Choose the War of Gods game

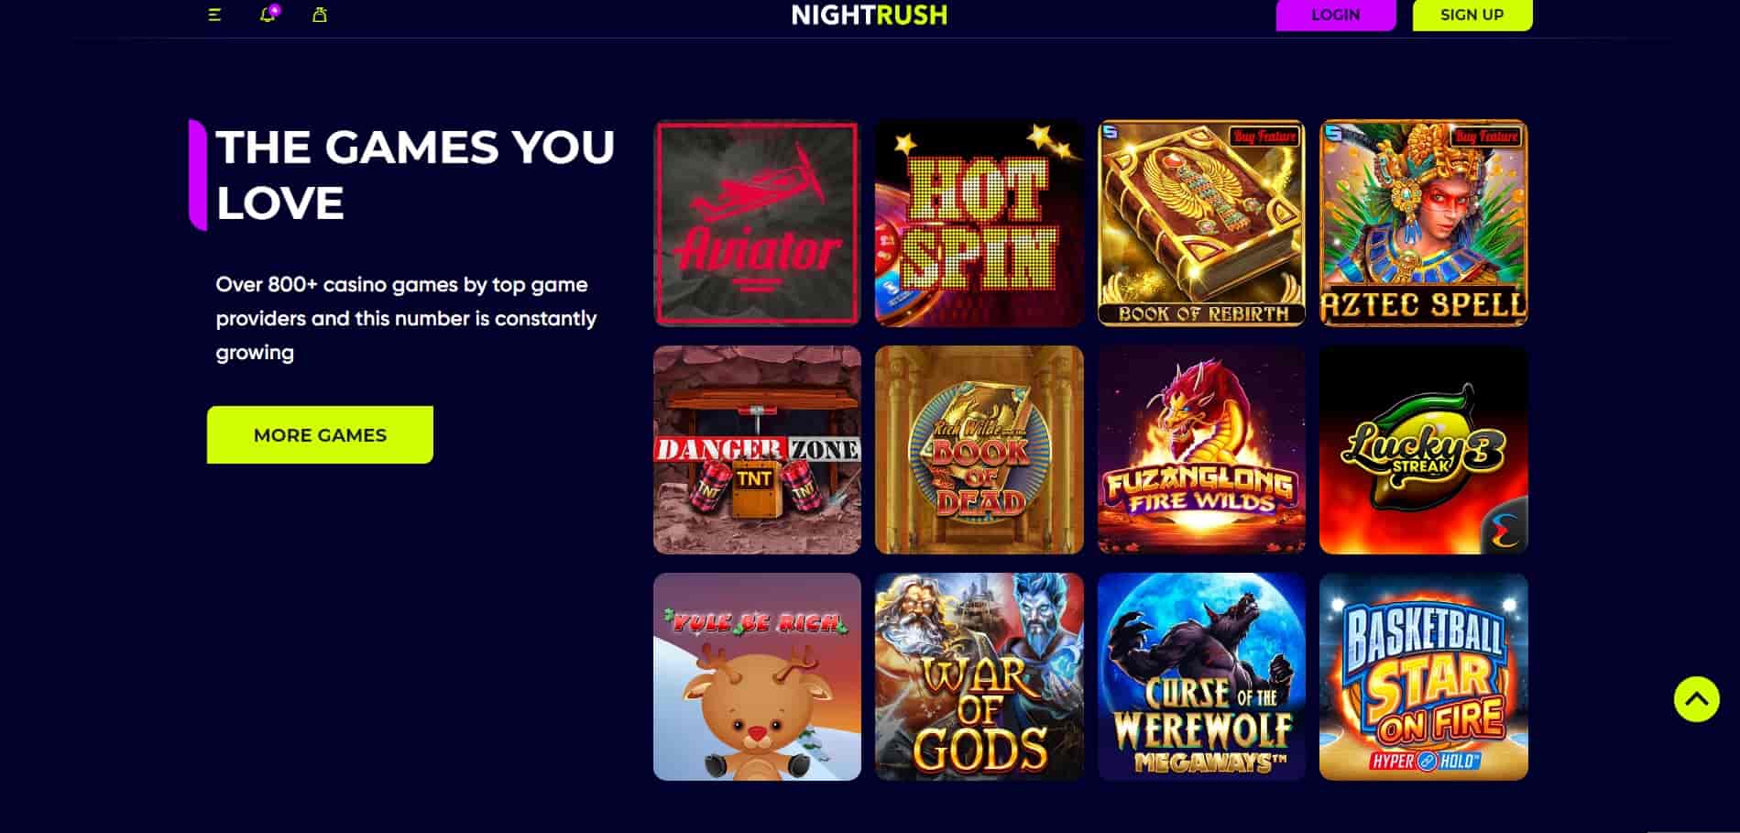click(x=979, y=676)
